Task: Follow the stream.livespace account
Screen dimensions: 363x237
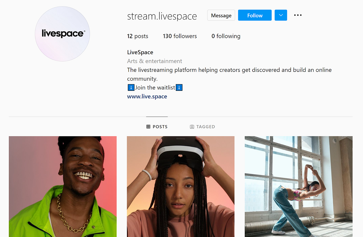Action: click(255, 15)
